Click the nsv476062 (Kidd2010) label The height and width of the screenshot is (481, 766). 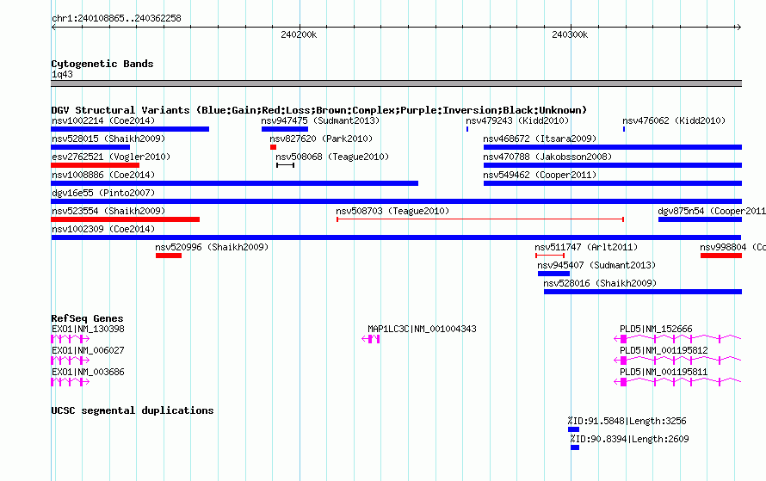click(x=674, y=120)
